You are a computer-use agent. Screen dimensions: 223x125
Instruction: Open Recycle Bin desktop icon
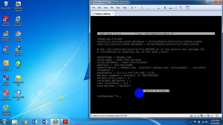pos(6,5)
